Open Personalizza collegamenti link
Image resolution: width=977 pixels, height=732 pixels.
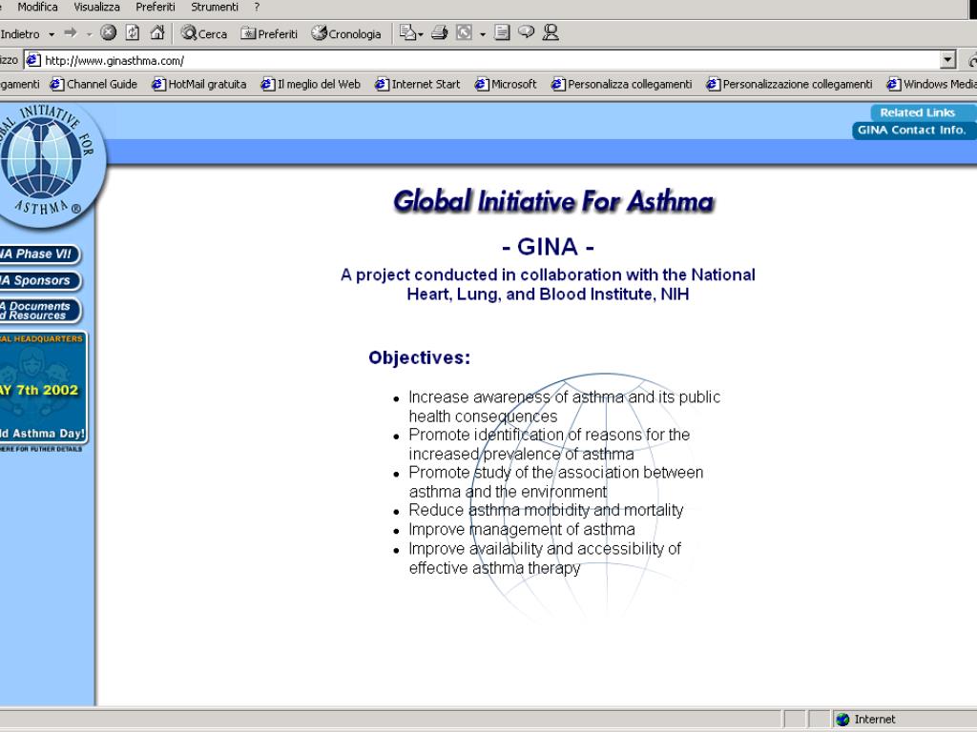coord(621,84)
